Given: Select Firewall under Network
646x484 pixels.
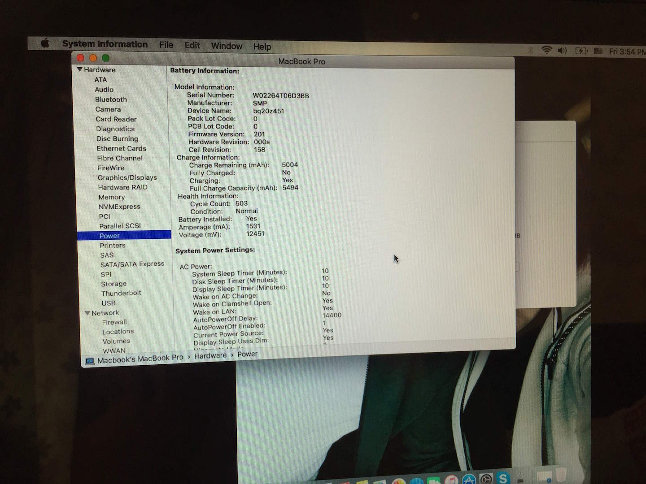Looking at the screenshot, I should pos(114,322).
